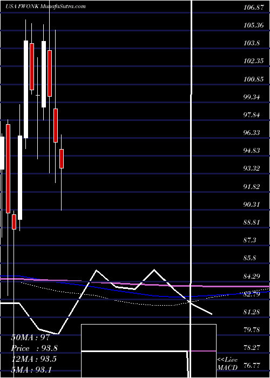The image size is (270, 378).
Task: Click the 105.36 price axis label
Action: coord(253,25)
